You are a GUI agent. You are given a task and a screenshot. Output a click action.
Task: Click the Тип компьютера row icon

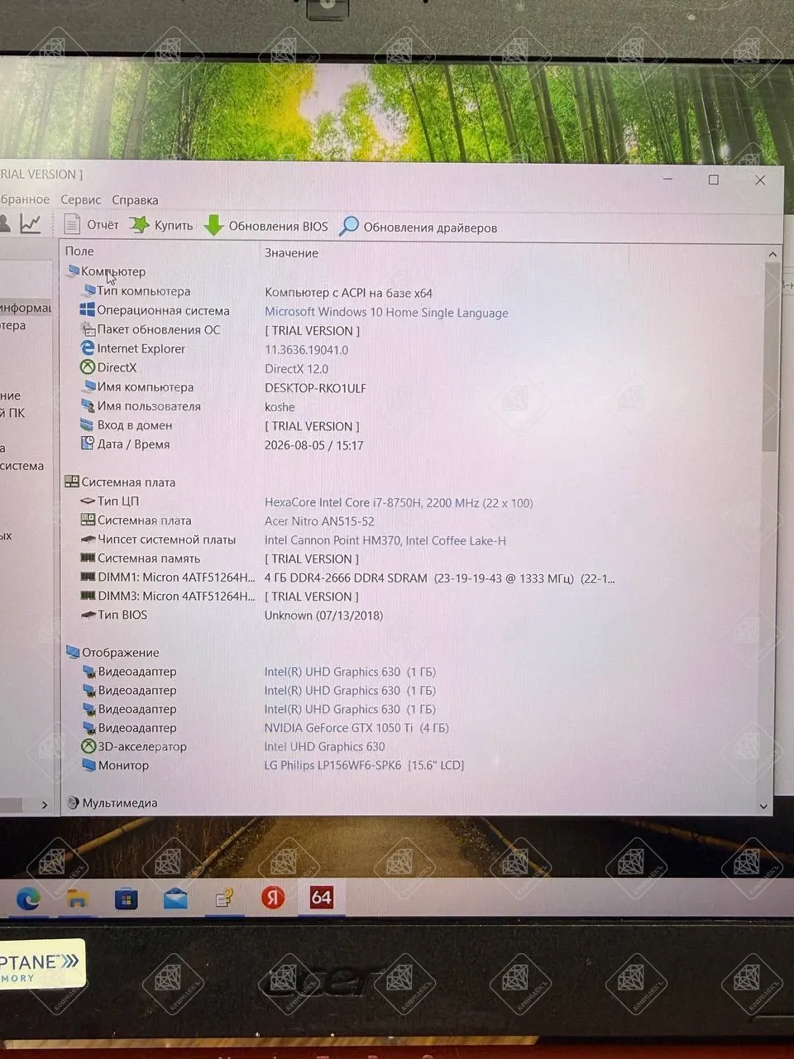88,290
